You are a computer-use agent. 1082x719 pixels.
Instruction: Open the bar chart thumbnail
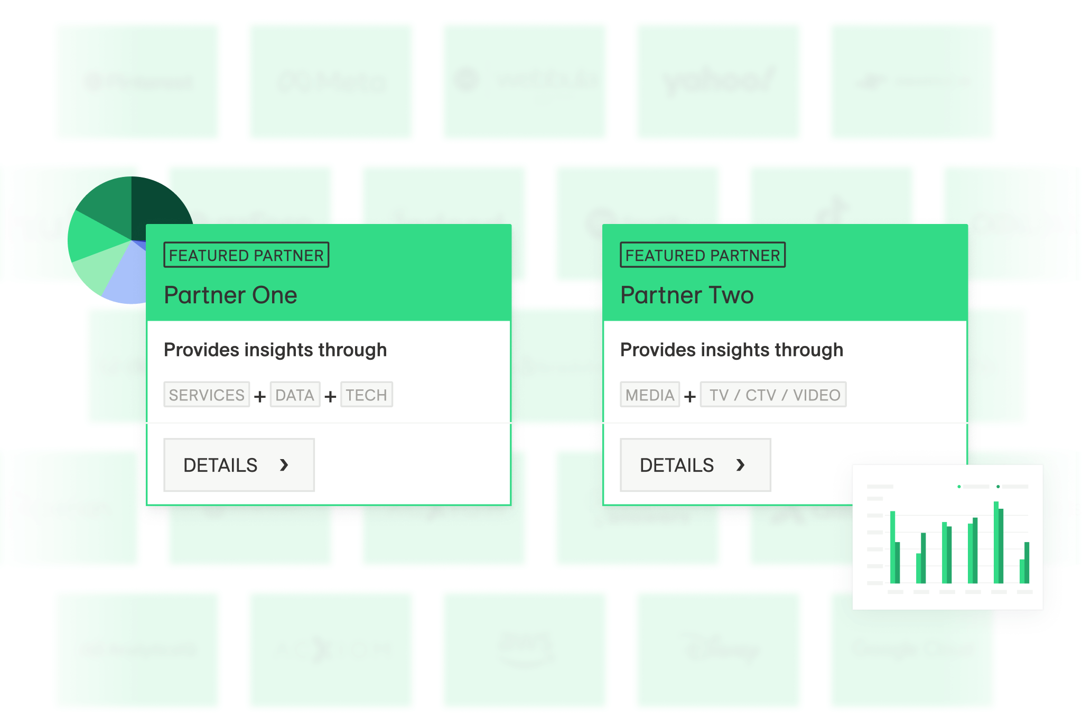(x=948, y=537)
